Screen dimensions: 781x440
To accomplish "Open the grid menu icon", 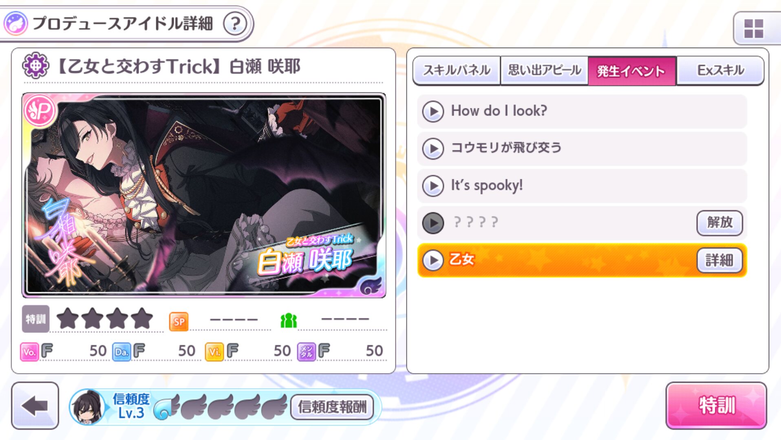I will 753,29.
